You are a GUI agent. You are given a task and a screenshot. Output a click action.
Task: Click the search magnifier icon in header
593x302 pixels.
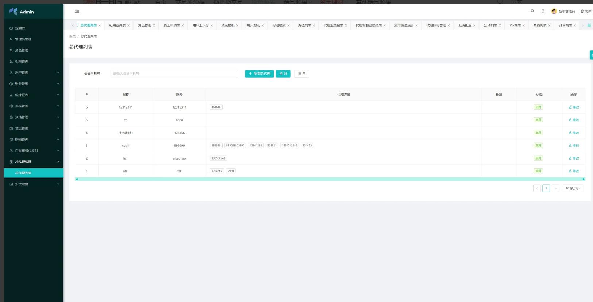click(x=532, y=11)
